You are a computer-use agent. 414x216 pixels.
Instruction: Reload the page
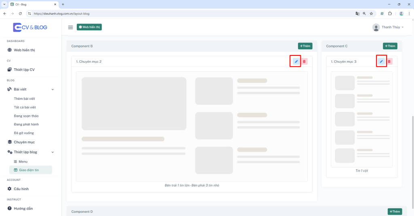pos(20,13)
